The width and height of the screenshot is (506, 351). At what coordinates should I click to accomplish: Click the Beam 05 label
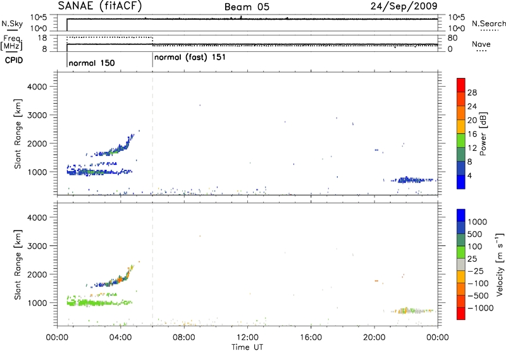click(x=247, y=7)
